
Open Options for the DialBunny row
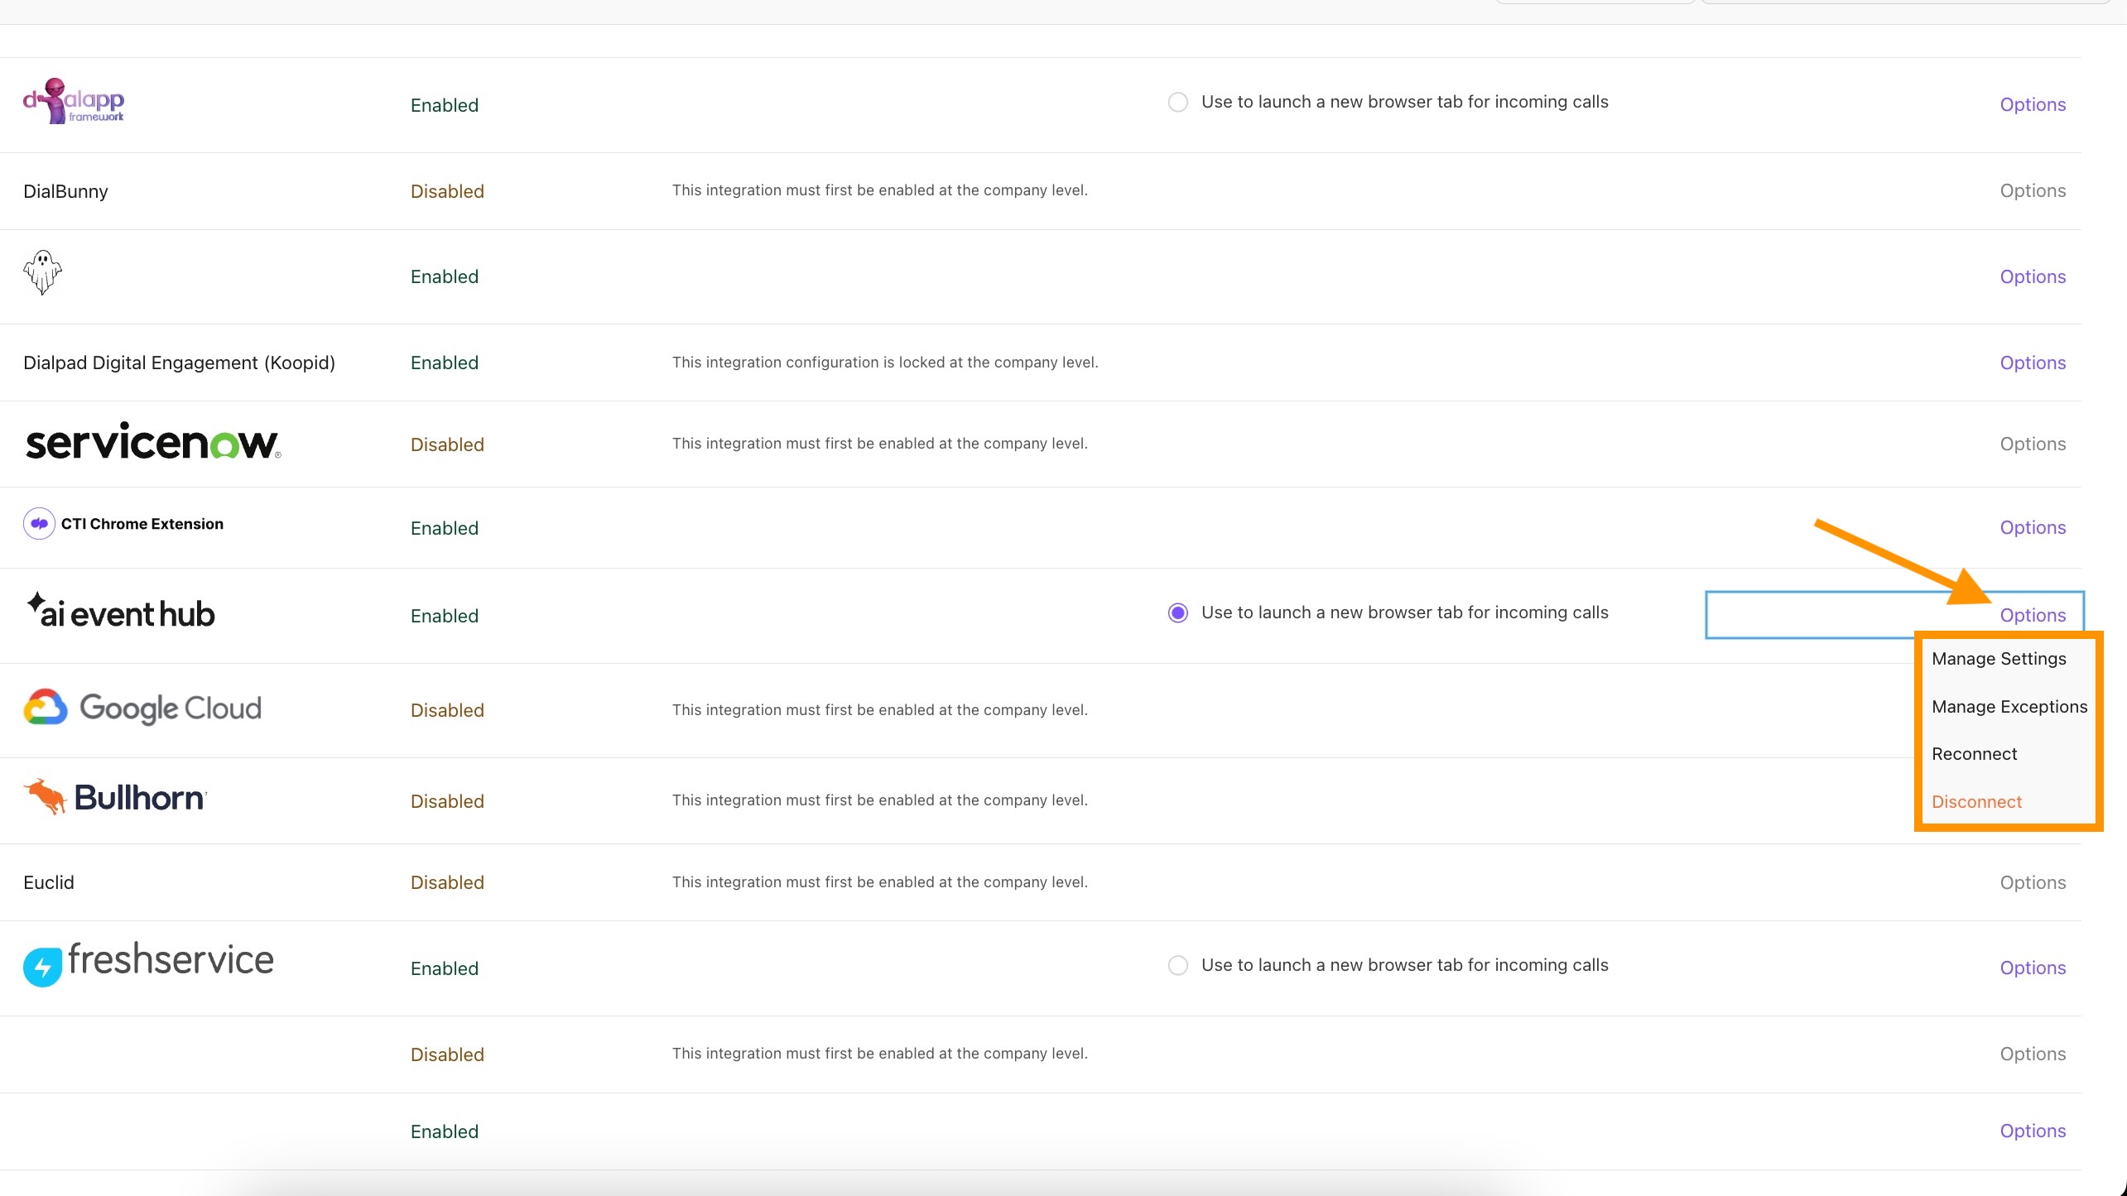click(x=2033, y=190)
